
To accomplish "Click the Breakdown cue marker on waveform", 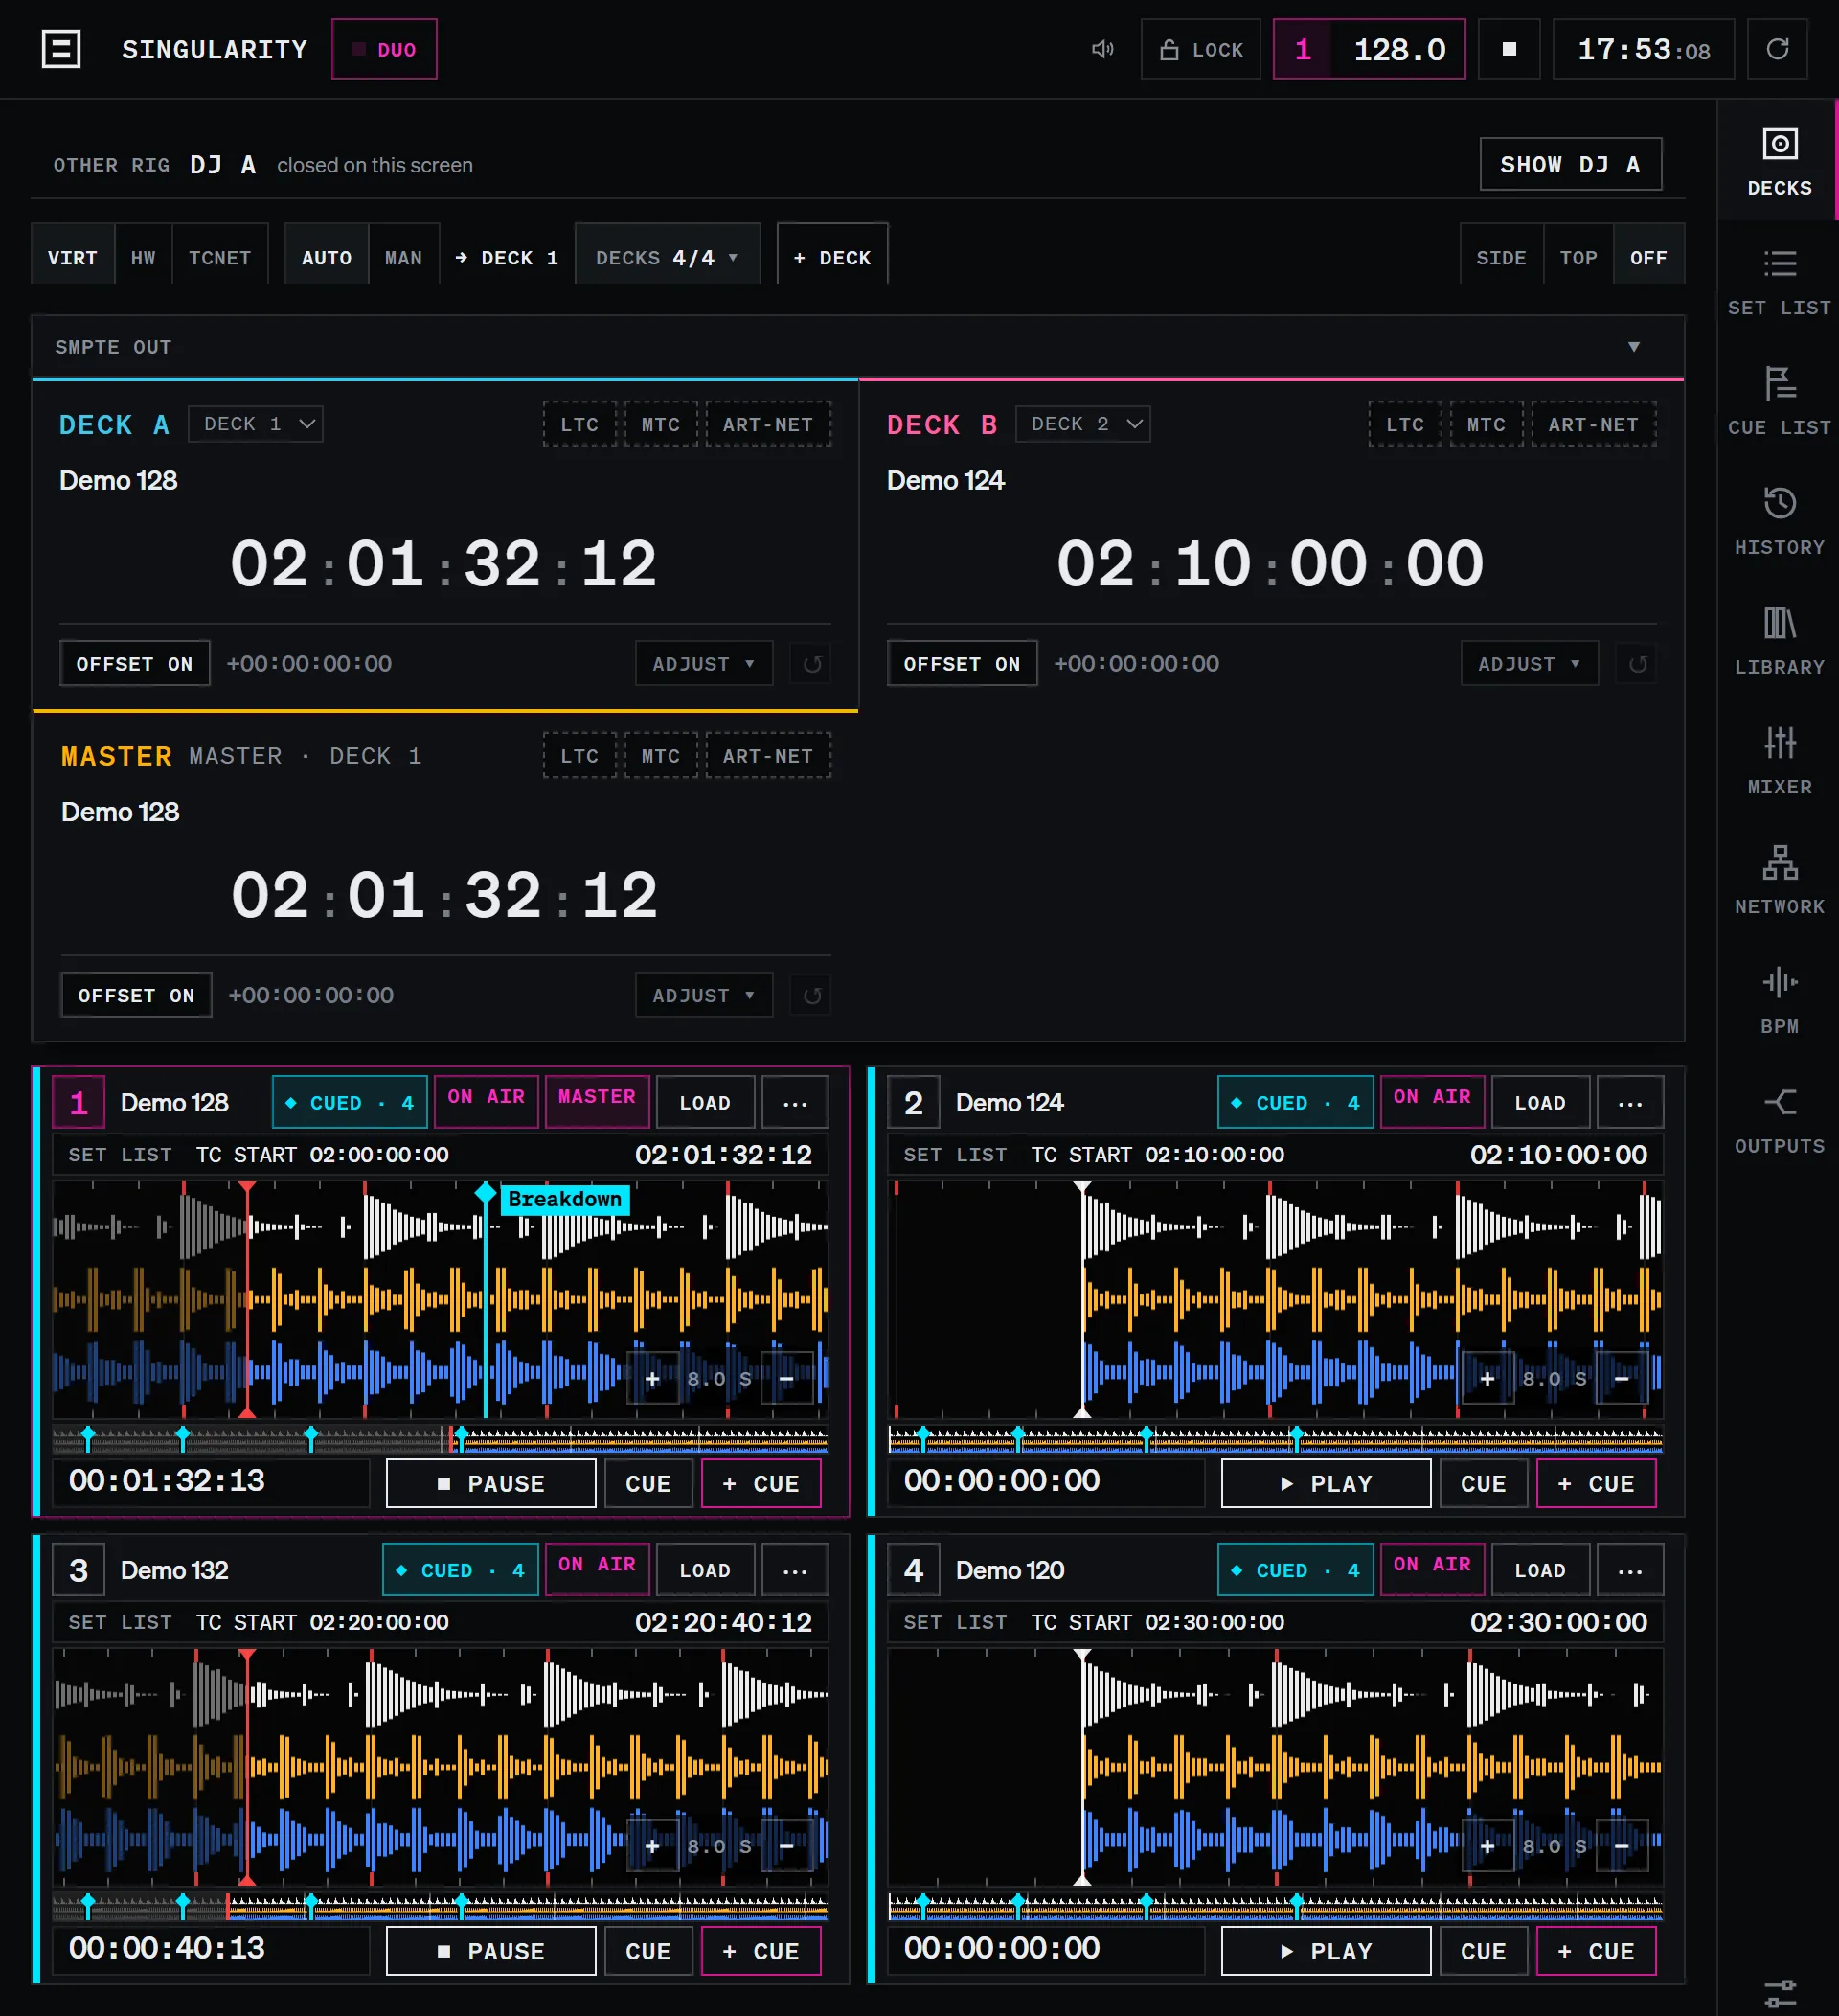I will pos(565,1199).
